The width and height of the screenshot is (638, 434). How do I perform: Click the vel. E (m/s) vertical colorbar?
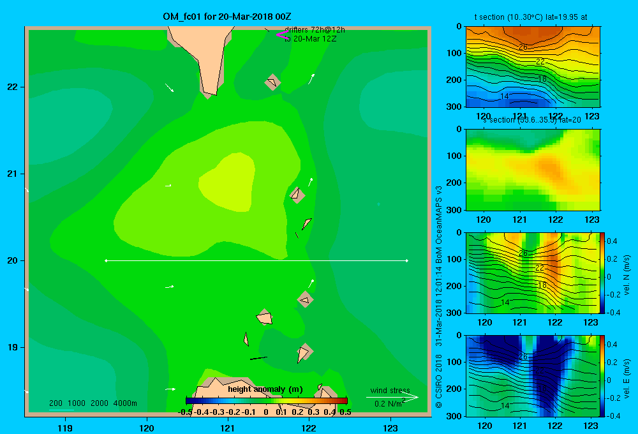coord(602,376)
